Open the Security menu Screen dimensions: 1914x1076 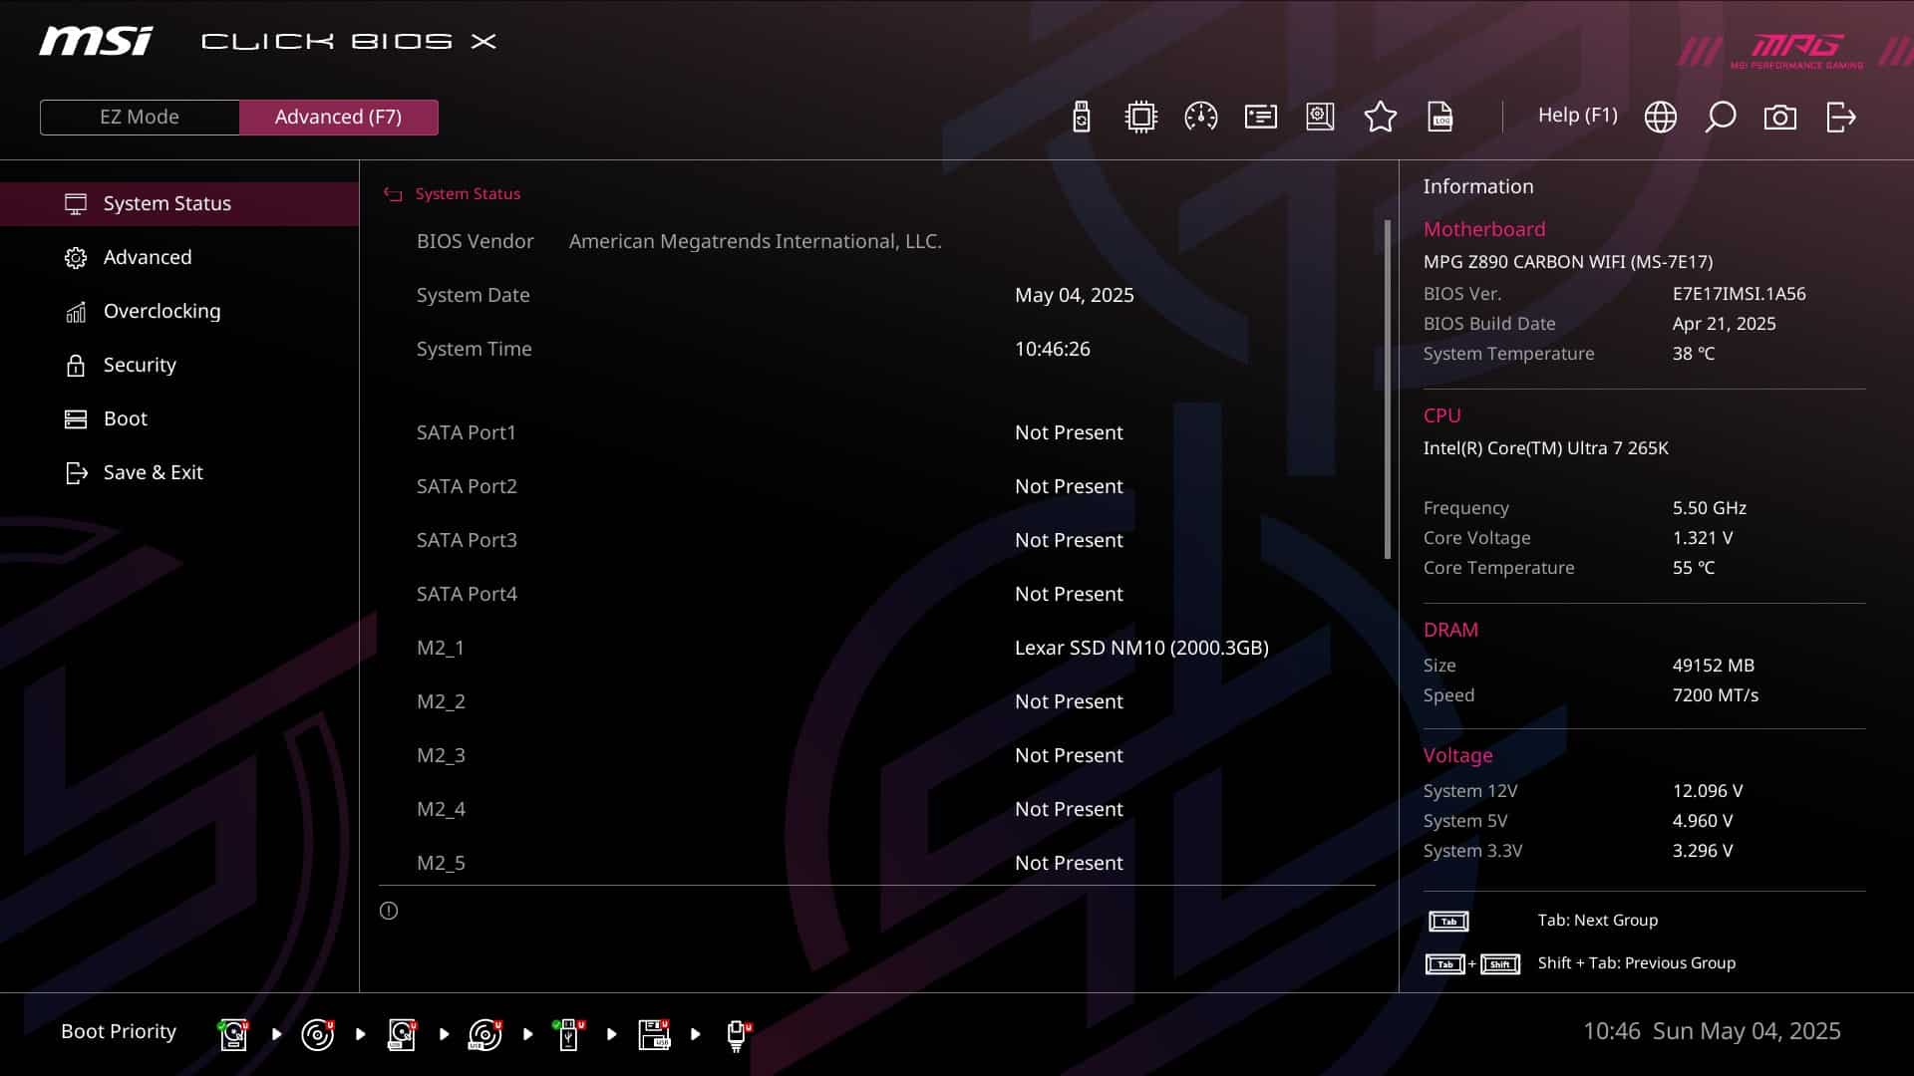(x=179, y=365)
